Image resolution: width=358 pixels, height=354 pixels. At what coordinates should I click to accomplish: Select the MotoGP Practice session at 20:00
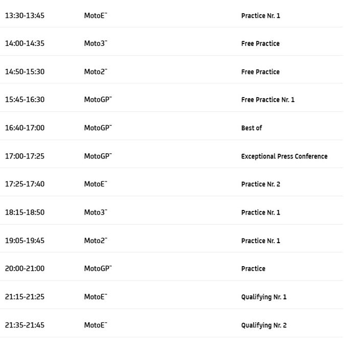coord(253,269)
